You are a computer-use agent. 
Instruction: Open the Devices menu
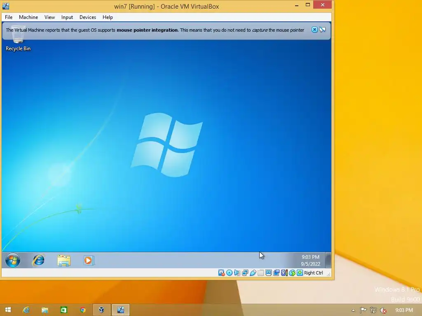(x=88, y=17)
